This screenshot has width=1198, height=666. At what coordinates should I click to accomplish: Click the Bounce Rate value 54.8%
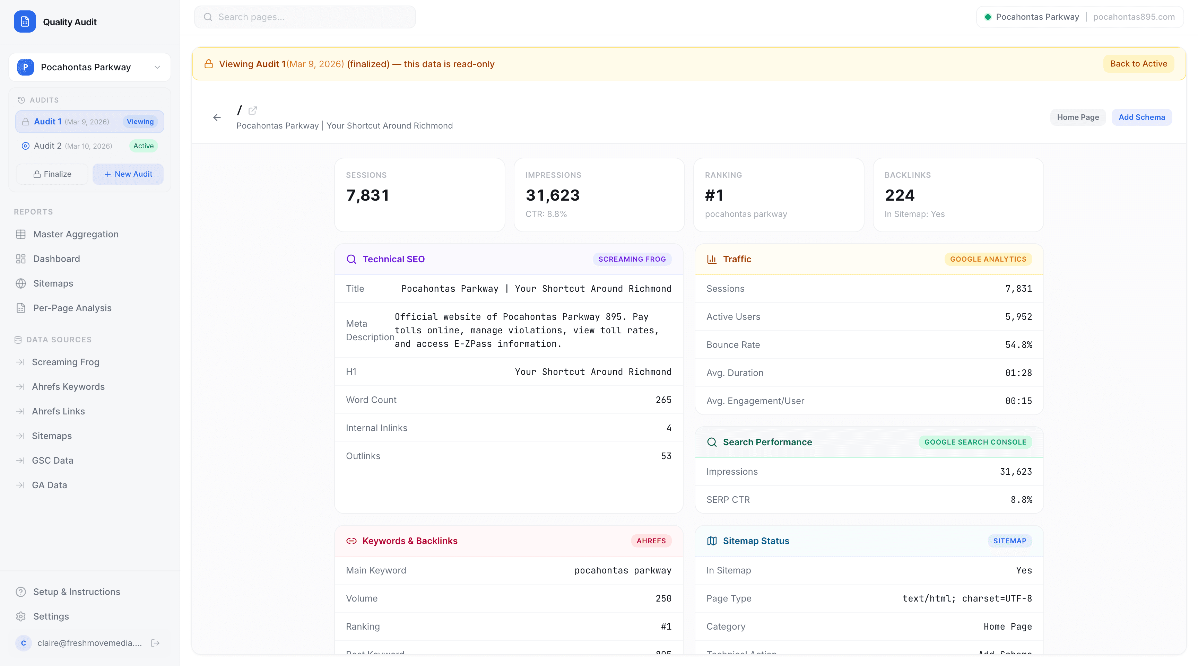click(x=1018, y=345)
